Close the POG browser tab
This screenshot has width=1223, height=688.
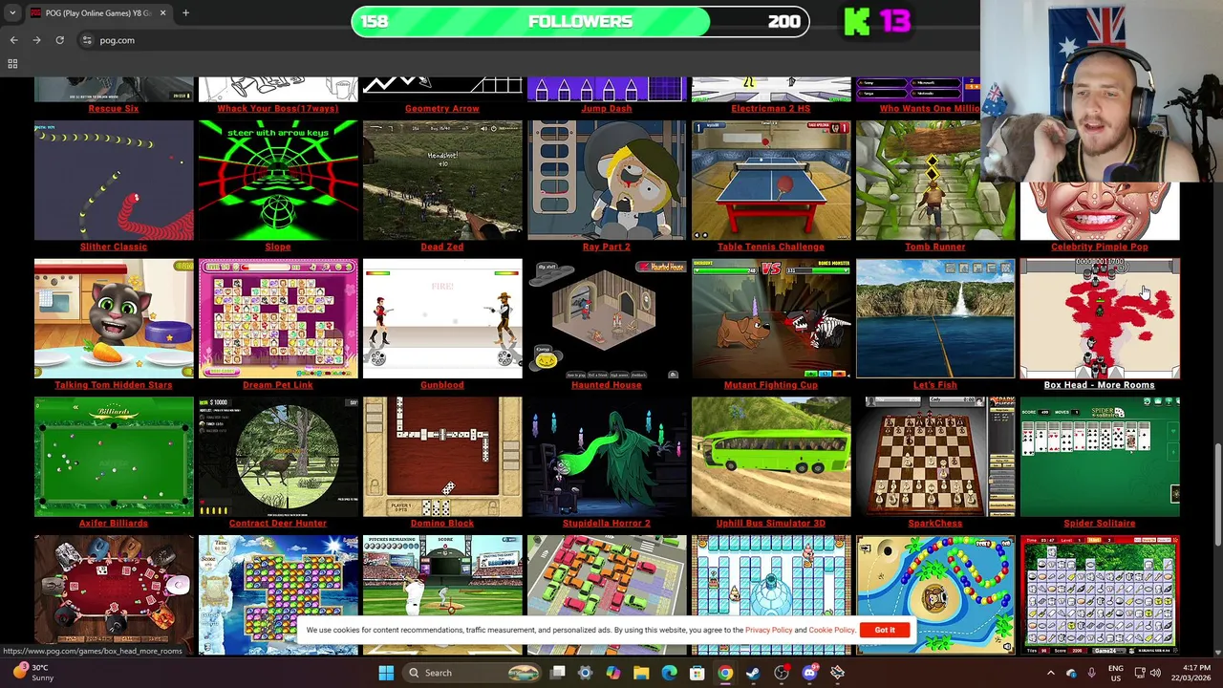(162, 13)
